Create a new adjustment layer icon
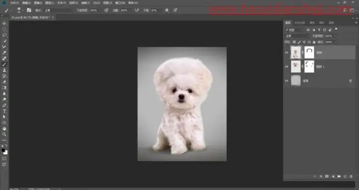The width and height of the screenshot is (359, 190). (x=333, y=176)
